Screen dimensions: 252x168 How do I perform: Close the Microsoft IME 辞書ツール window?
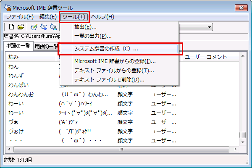[241, 8]
